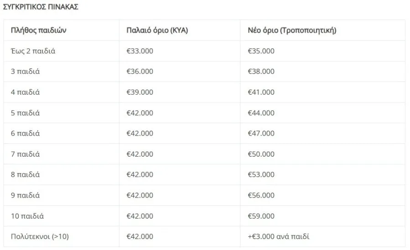
Task: Click the Νέο όριο (Τροποποιητική) header
Action: click(x=292, y=31)
